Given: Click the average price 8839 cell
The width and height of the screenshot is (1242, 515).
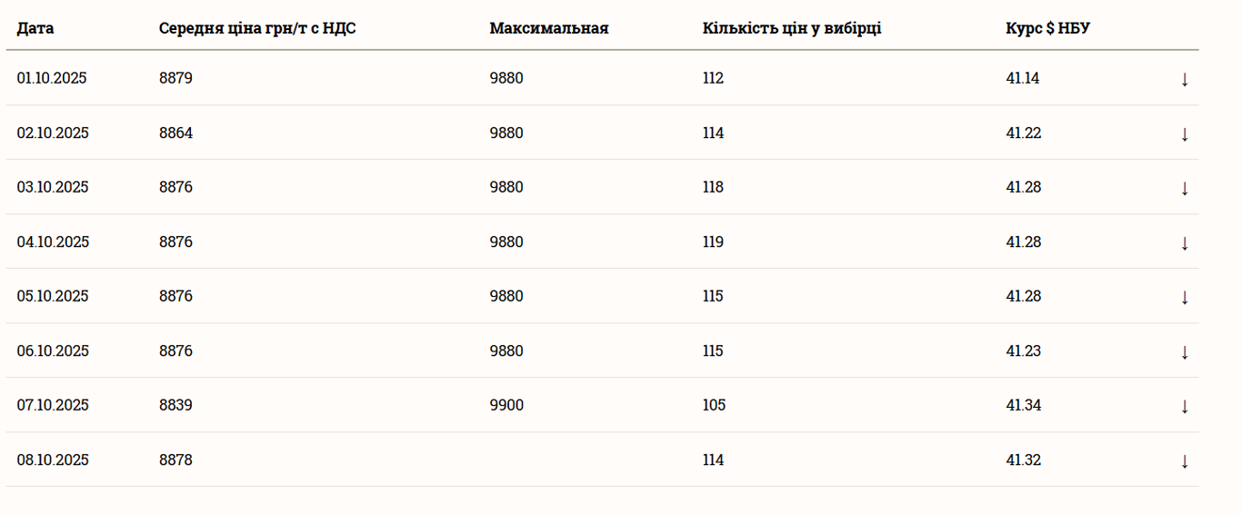Looking at the screenshot, I should (x=175, y=405).
